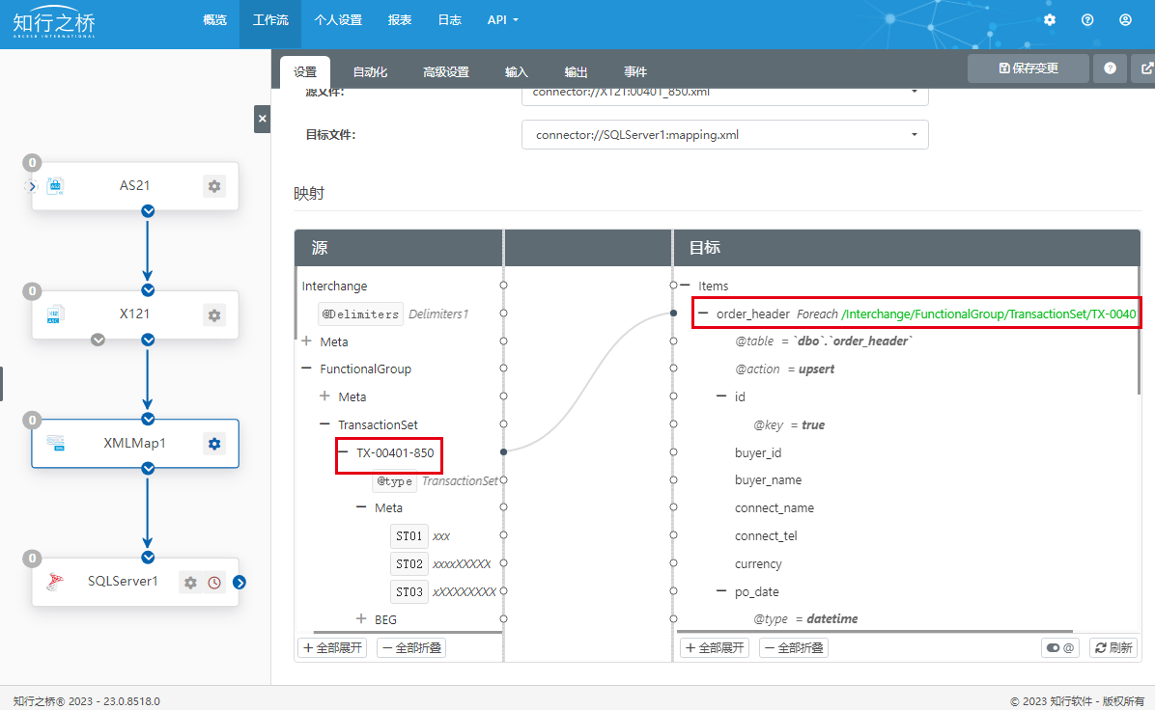Switch to the 高级设置 tab
Viewport: 1155px width, 710px height.
pyautogui.click(x=445, y=72)
